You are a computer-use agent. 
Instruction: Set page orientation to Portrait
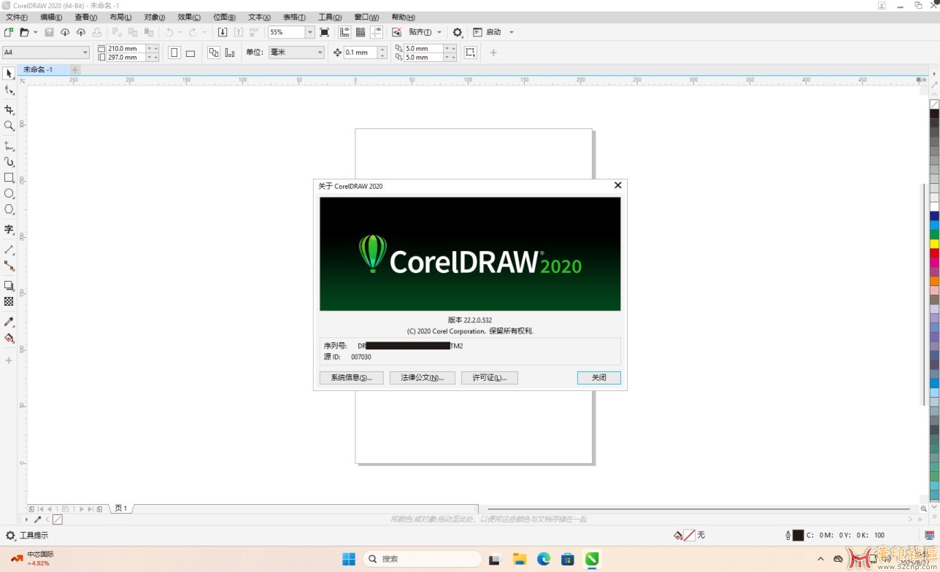click(x=174, y=53)
